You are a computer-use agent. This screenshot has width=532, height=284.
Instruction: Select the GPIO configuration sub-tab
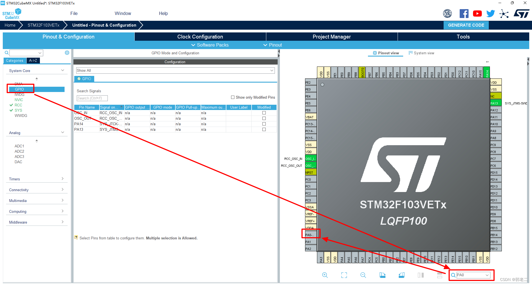pyautogui.click(x=84, y=79)
